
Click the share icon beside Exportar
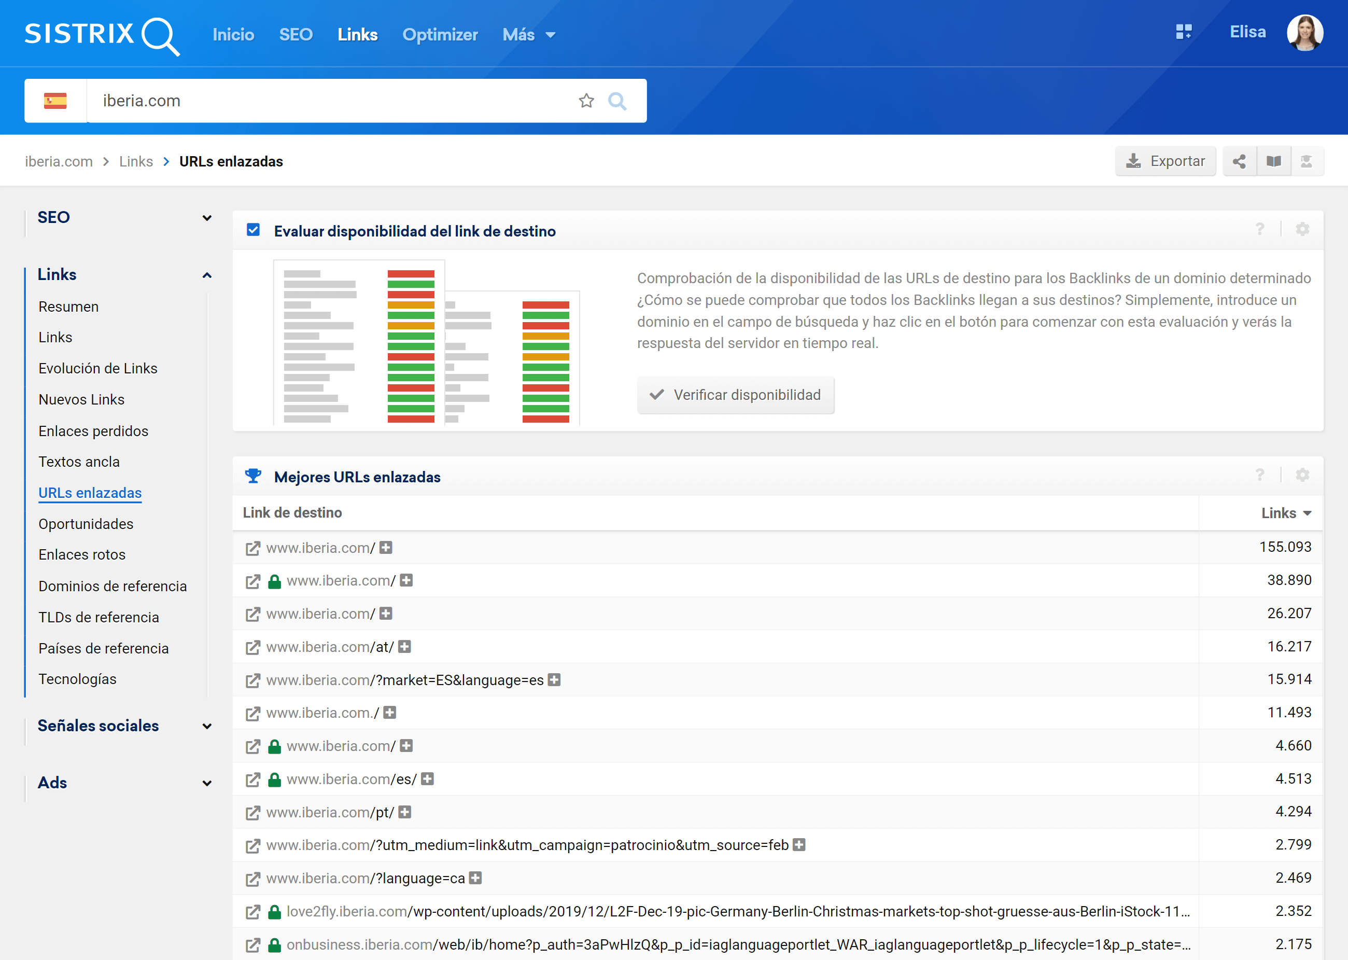[1239, 161]
